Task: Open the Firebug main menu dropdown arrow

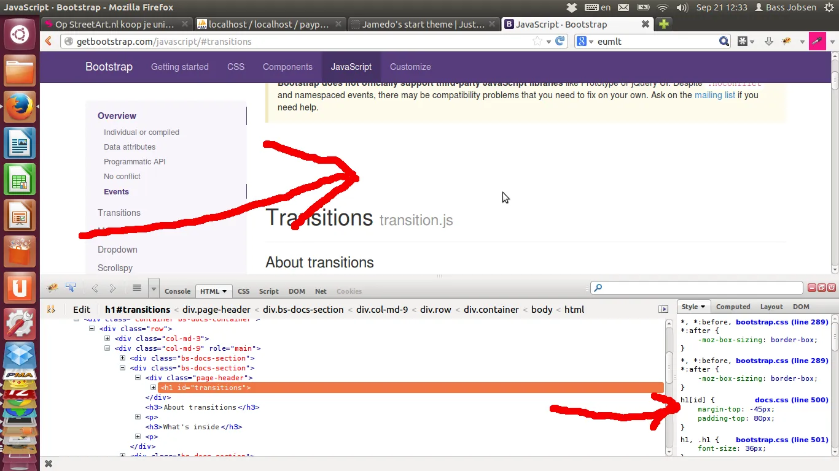Action: (154, 288)
